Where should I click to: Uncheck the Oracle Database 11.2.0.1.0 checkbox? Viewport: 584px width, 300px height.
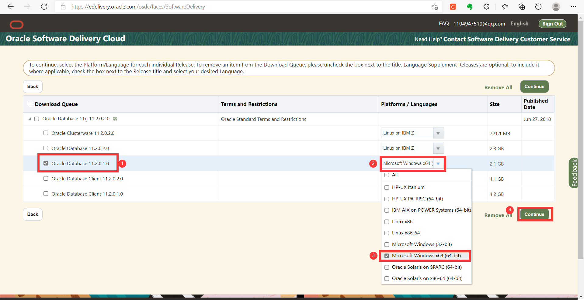pos(46,163)
